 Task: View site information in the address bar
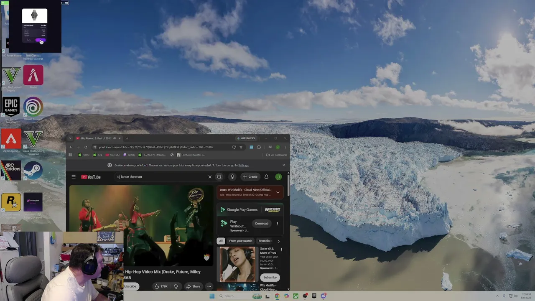click(95, 147)
